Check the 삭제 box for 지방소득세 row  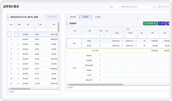(x=100, y=80)
